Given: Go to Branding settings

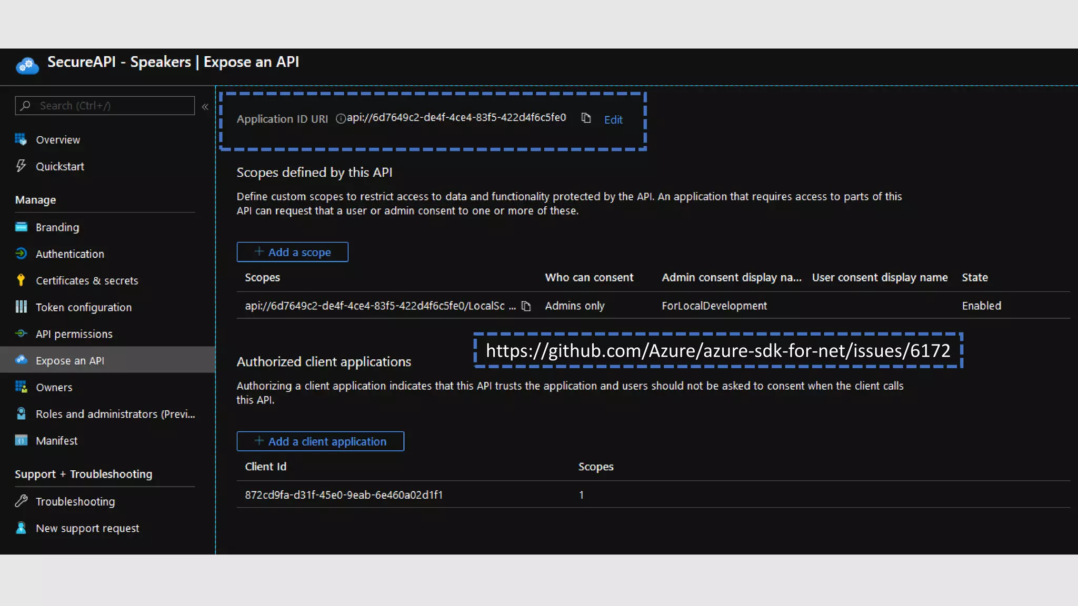Looking at the screenshot, I should tap(57, 227).
